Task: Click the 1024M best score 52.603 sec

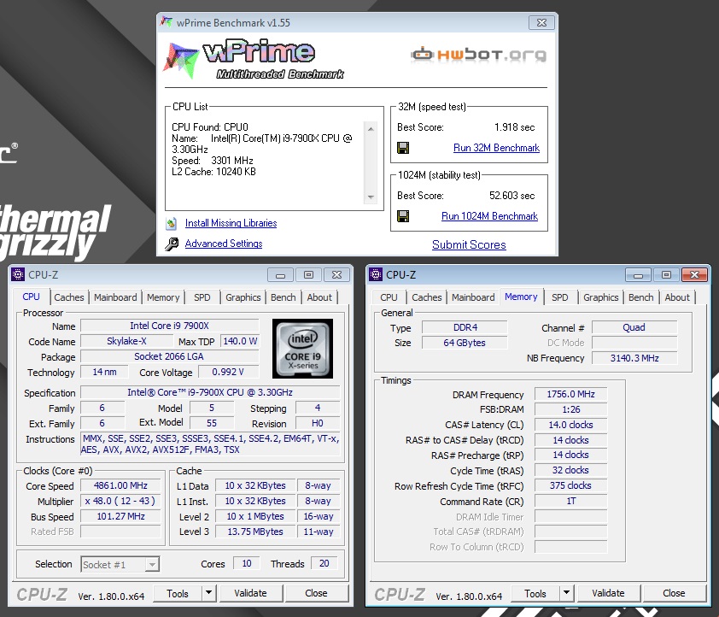Action: [x=511, y=196]
